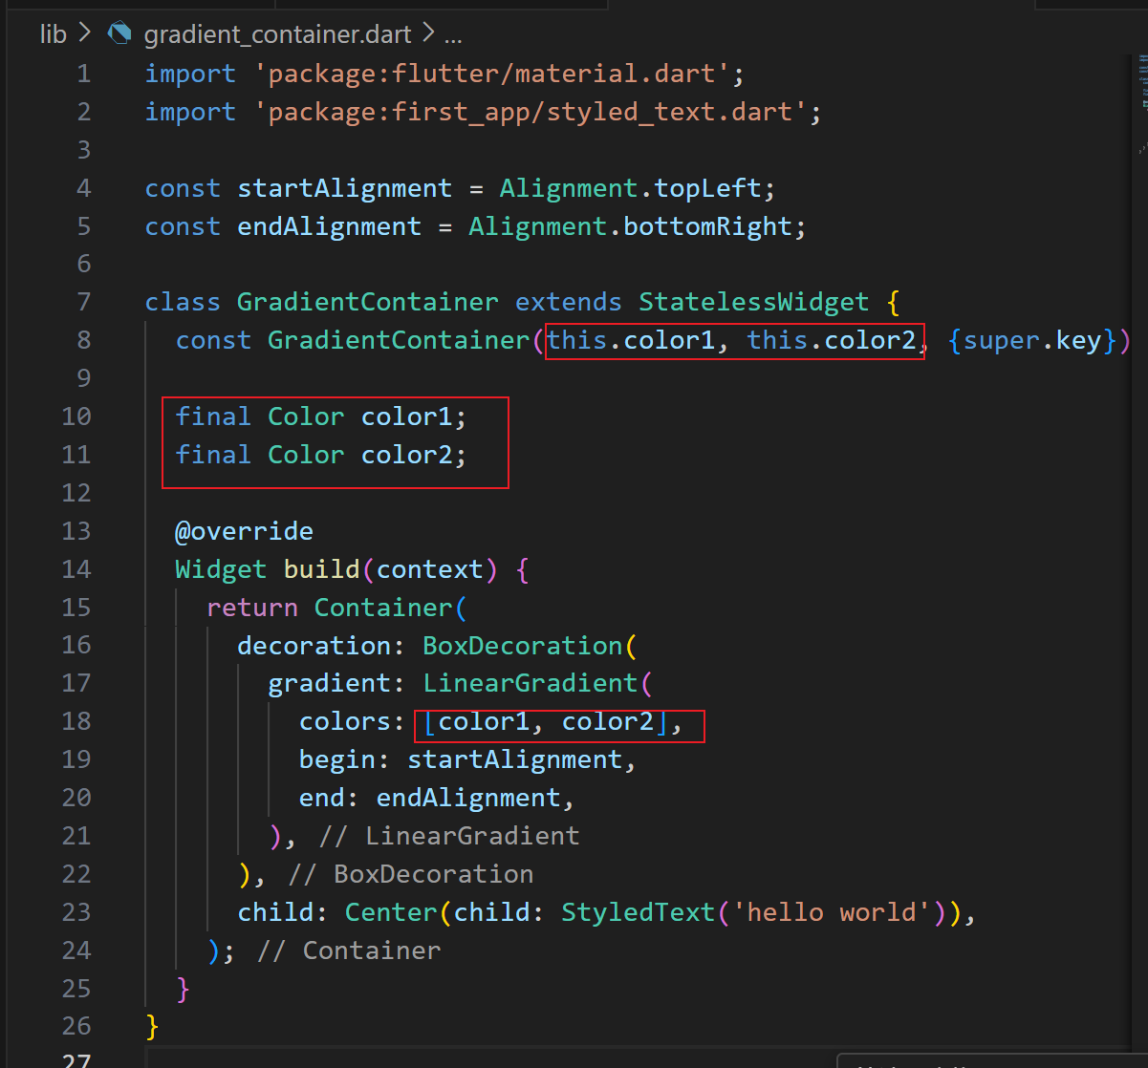Click color2 inside the colors list

[607, 721]
